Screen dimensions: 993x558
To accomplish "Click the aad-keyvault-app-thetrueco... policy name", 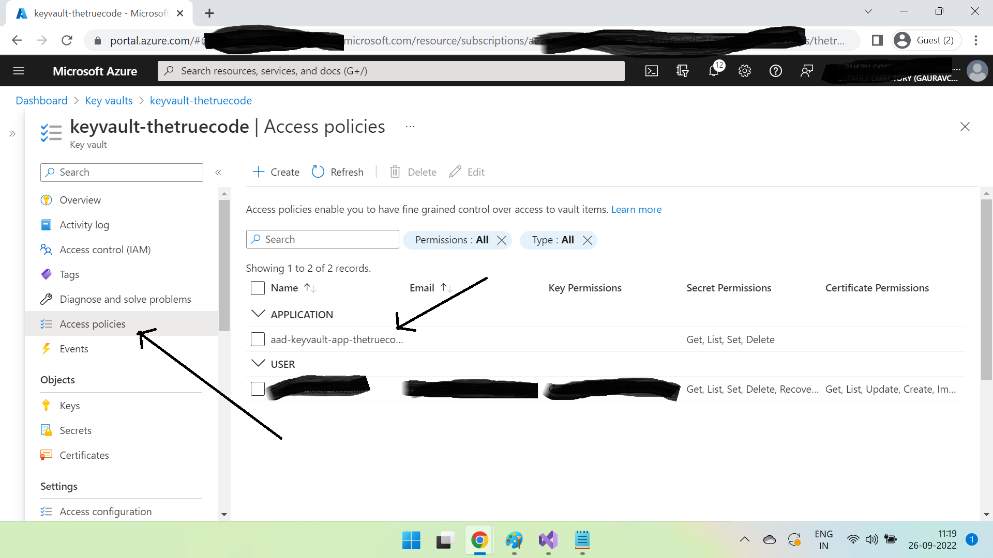I will tap(337, 339).
